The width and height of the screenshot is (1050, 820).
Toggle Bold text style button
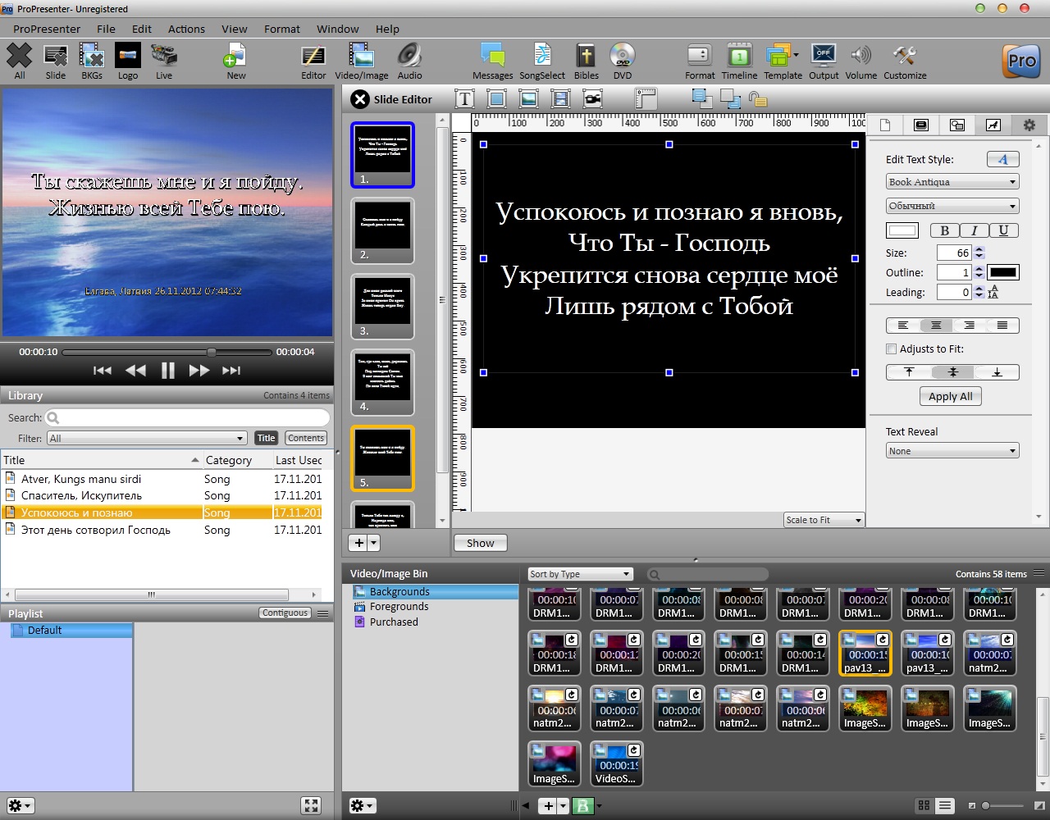click(x=944, y=231)
